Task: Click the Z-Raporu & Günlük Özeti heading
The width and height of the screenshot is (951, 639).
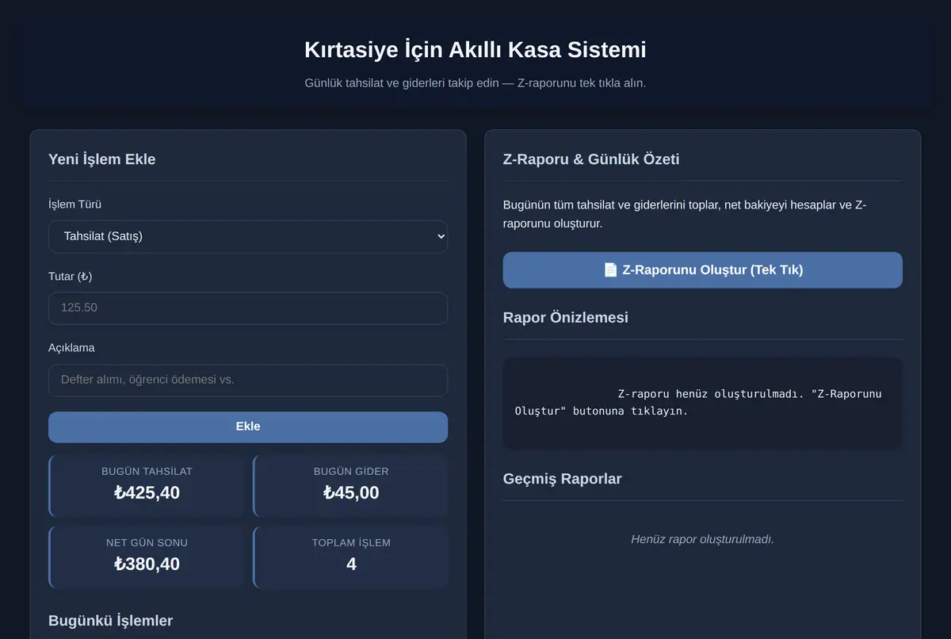Action: coord(591,159)
